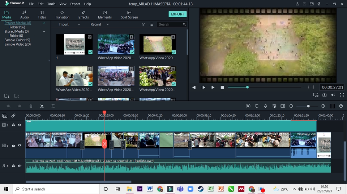This screenshot has width=347, height=194.
Task: Open the Split Screen tab
Action: coord(129,14)
